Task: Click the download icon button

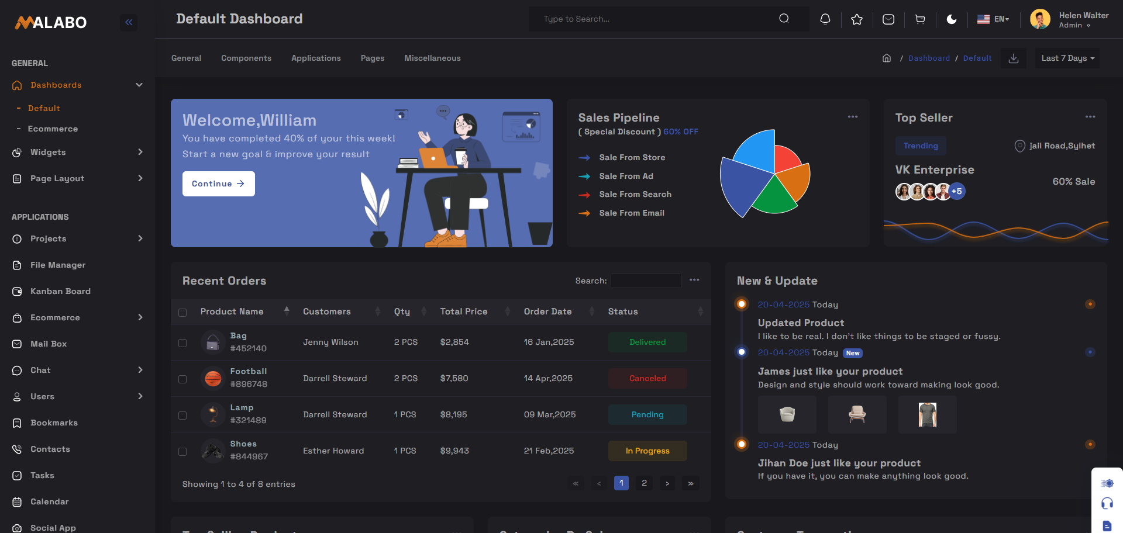Action: point(1014,58)
